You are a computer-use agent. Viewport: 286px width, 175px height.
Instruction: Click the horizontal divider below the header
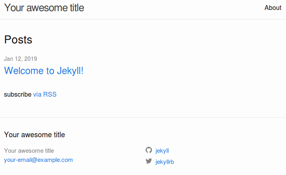coord(143,19)
